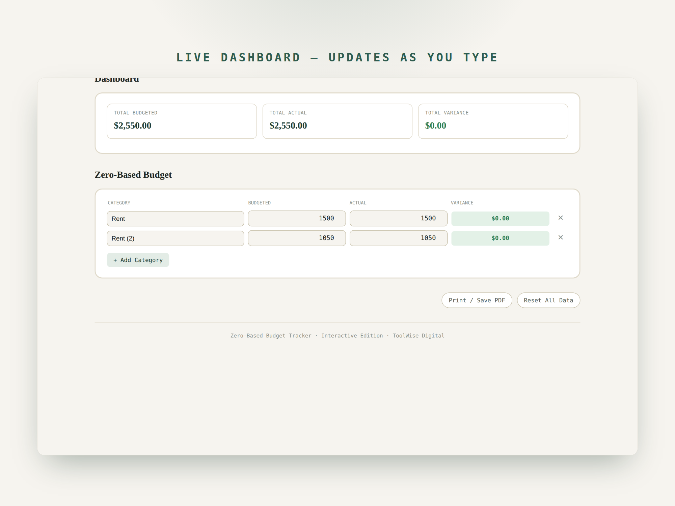675x506 pixels.
Task: Click Reset All Data button
Action: (548, 300)
